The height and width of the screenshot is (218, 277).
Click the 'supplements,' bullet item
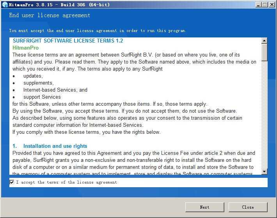[x=39, y=83]
